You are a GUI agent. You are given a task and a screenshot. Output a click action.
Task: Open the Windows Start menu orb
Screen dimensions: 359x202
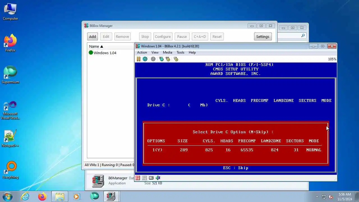7,196
